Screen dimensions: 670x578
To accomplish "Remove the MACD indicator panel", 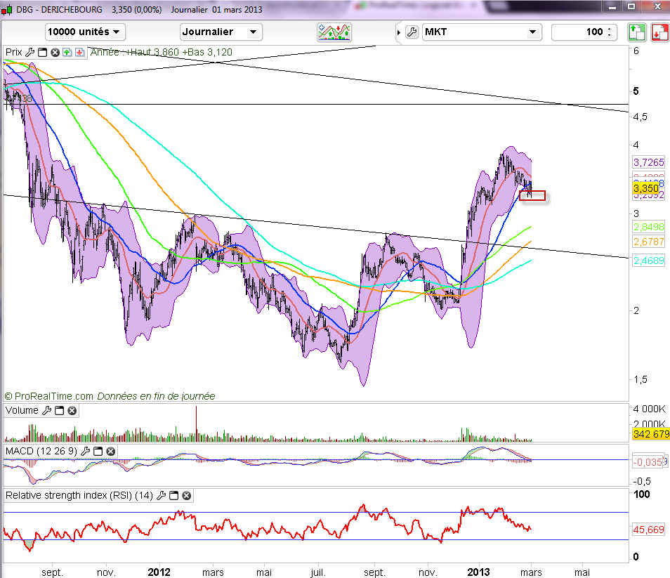I will point(110,450).
